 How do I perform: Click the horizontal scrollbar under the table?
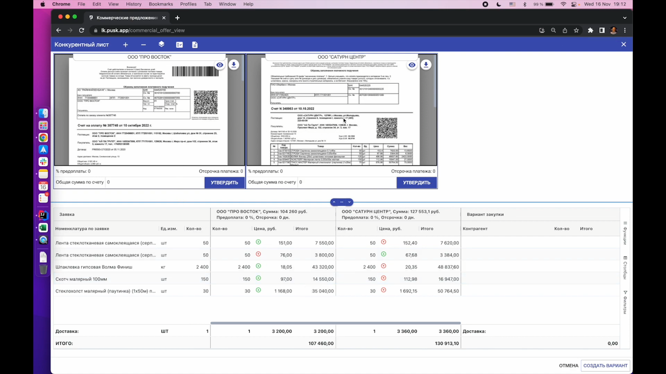[x=336, y=323]
